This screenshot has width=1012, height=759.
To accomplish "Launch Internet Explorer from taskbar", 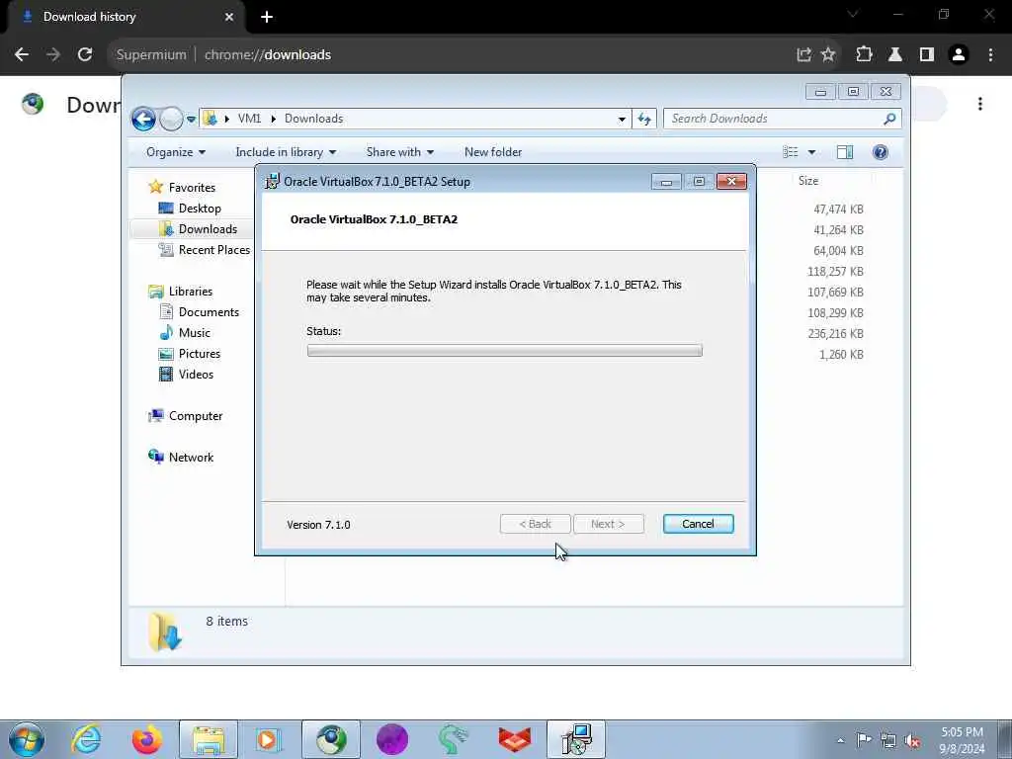I will pos(86,739).
